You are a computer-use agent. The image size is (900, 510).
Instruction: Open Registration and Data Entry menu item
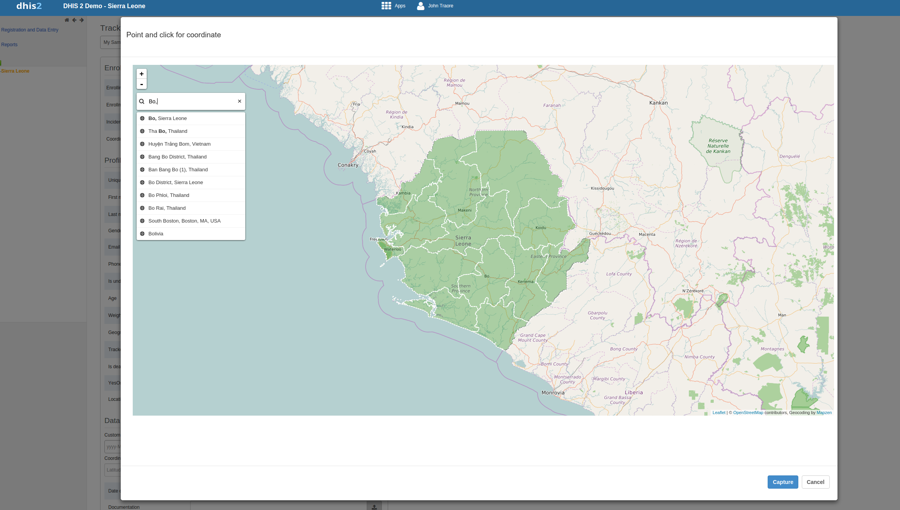[29, 30]
